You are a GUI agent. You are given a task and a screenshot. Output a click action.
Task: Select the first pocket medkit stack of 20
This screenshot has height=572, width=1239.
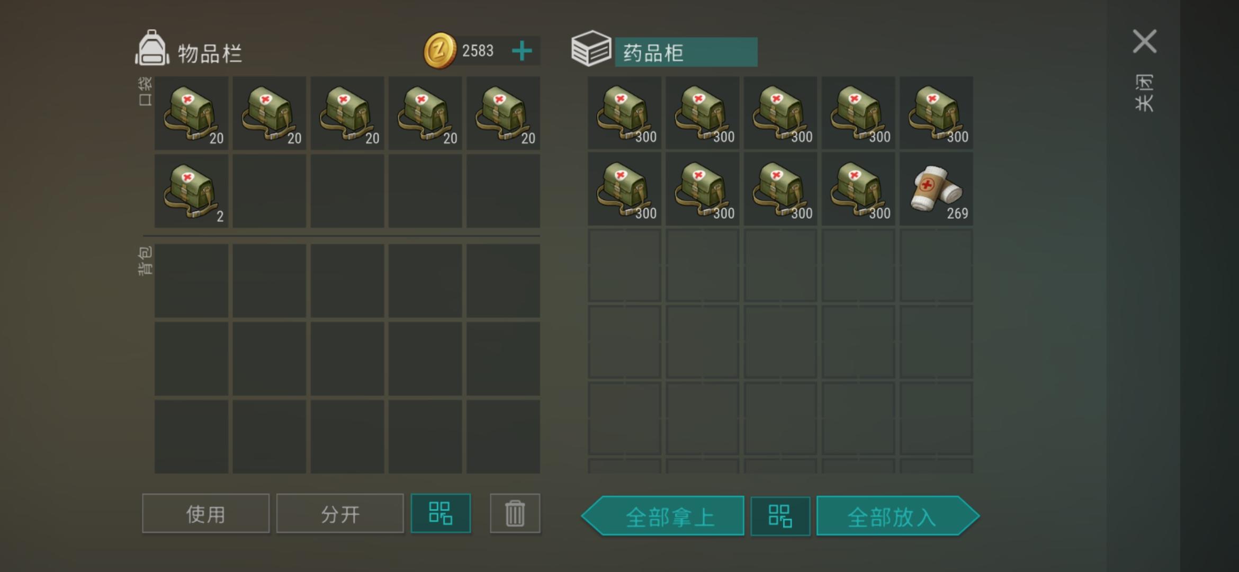pyautogui.click(x=191, y=113)
